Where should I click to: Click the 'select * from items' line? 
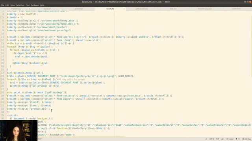click(x=54, y=40)
